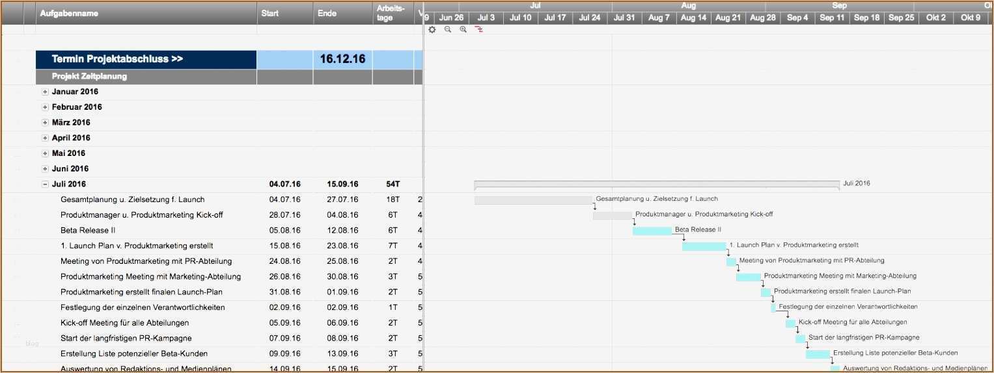Select start date 28.07.16 cell
Screen dimensions: 994x373
point(284,215)
